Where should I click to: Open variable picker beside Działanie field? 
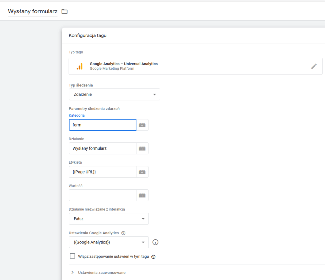coord(142,148)
